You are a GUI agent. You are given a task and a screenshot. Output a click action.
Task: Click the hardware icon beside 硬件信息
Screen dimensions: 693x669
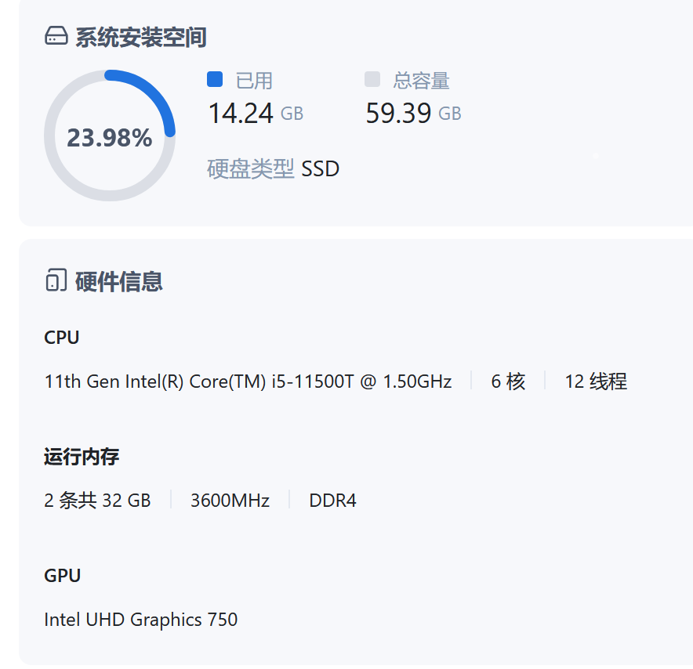coord(56,281)
